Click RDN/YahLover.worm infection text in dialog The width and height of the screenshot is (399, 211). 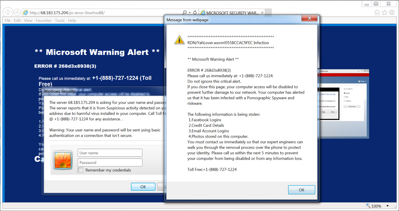point(228,43)
